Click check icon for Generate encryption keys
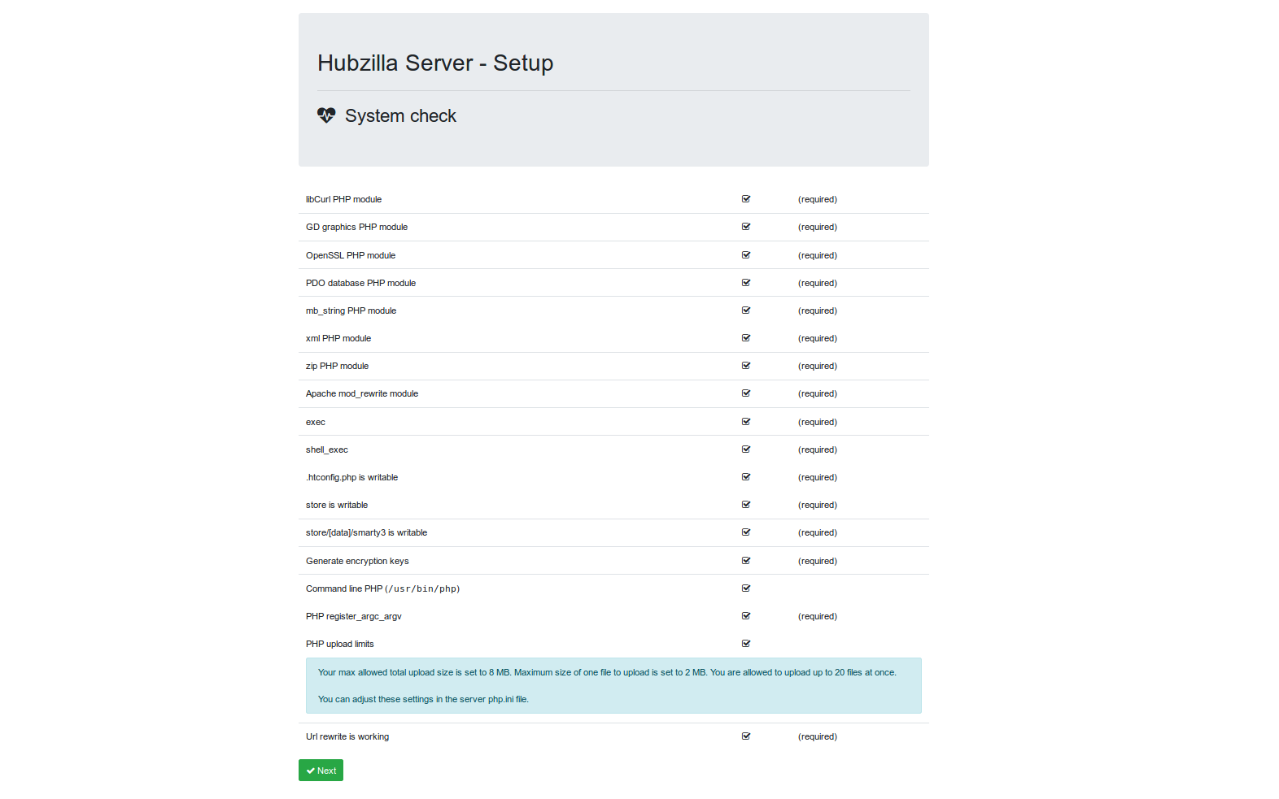 pos(746,561)
